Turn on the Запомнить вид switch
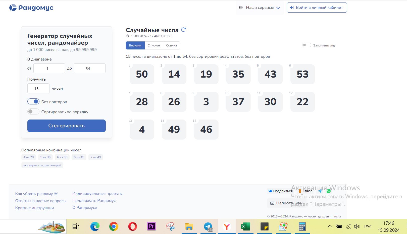The height and width of the screenshot is (234, 407). point(307,45)
